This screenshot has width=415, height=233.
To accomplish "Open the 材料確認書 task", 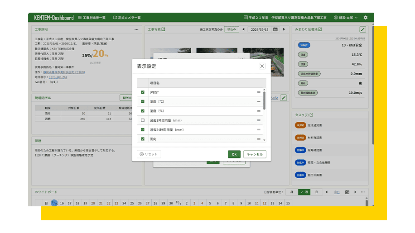I will point(315,138).
